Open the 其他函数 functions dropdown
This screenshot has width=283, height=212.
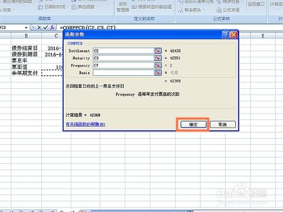point(84,7)
